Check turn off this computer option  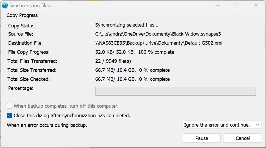pyautogui.click(x=10, y=106)
